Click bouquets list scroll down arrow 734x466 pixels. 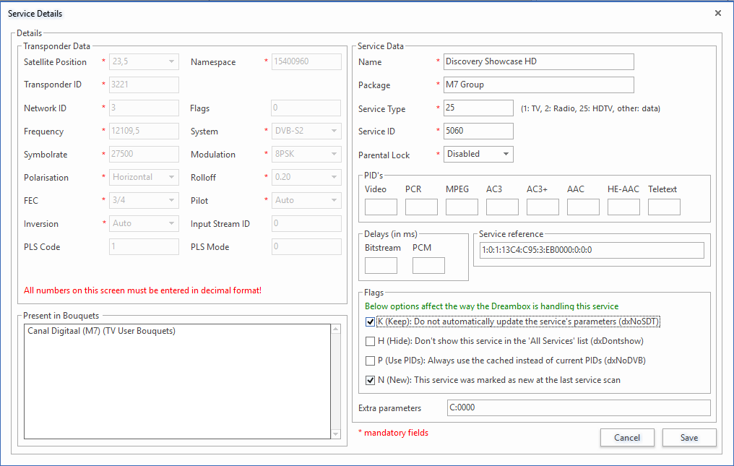pos(336,434)
